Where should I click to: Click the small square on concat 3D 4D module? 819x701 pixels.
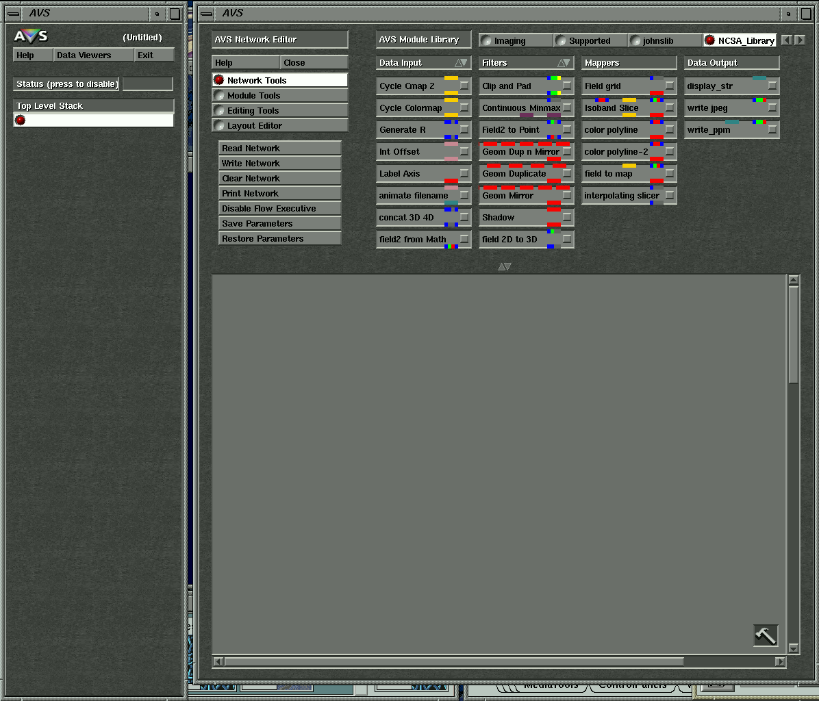464,217
